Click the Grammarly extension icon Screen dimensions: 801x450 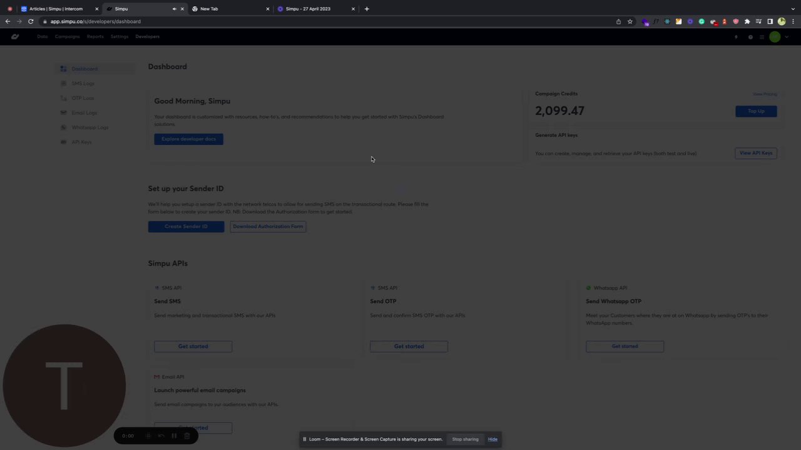coord(702,21)
